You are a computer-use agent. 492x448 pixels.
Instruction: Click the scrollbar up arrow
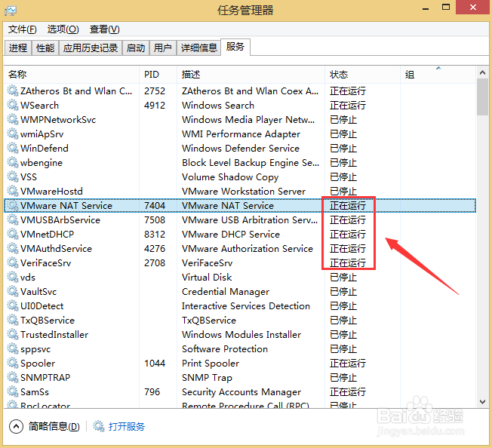(483, 72)
